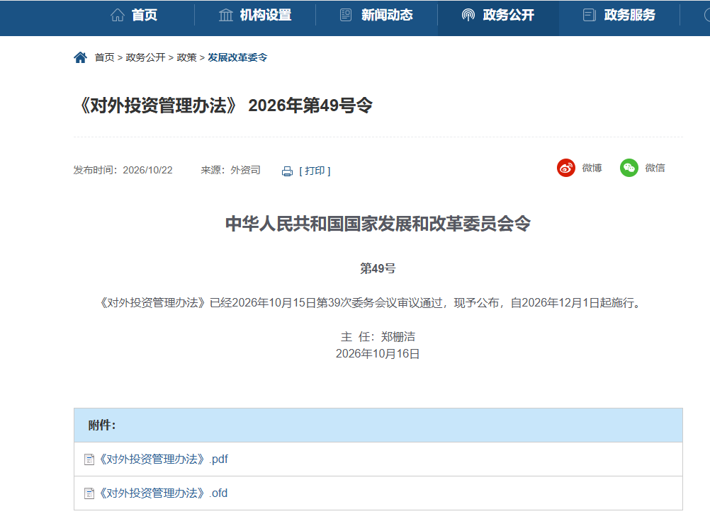This screenshot has height=526, width=710.
Task: Click the signature line 主任:郑栅洁
Action: click(378, 336)
